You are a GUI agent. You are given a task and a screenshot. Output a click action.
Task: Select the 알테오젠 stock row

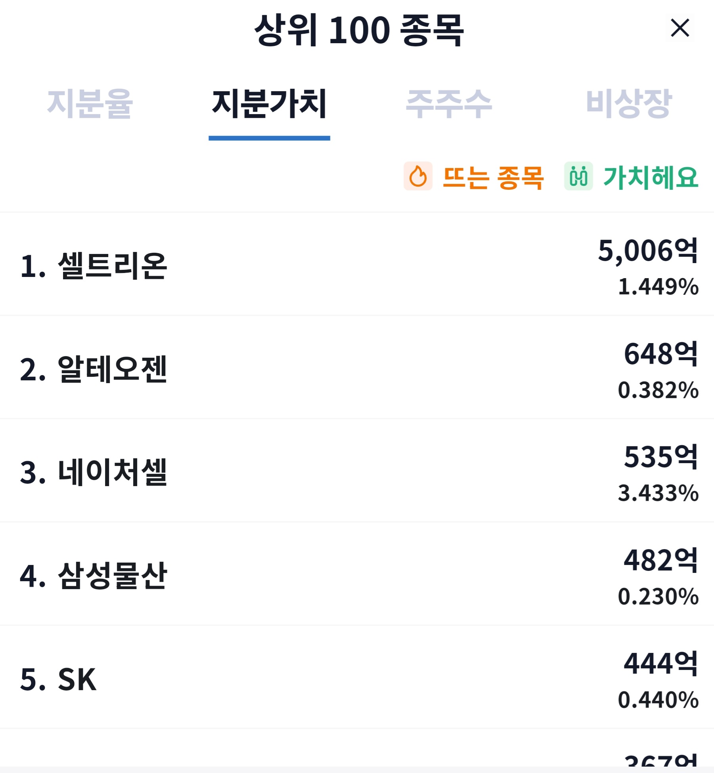[x=357, y=367]
